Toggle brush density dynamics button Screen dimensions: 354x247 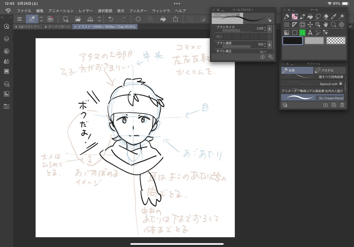tap(270, 45)
